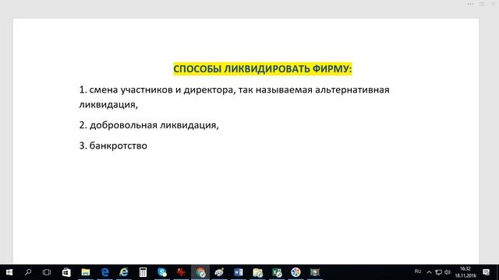The image size is (499, 280).
Task: Open the clock showing 16:32
Action: (x=465, y=272)
